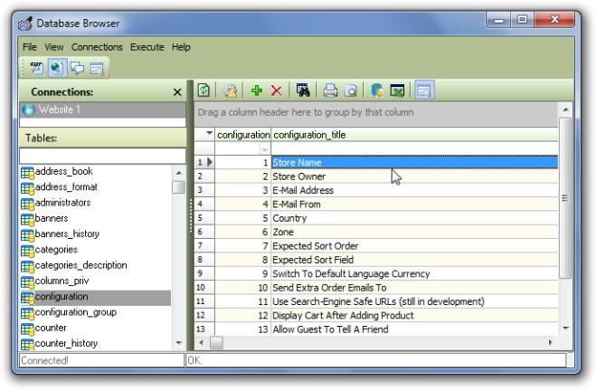Toggle the group-by panel toolbar button
Image resolution: width=597 pixels, height=391 pixels.
(x=424, y=91)
